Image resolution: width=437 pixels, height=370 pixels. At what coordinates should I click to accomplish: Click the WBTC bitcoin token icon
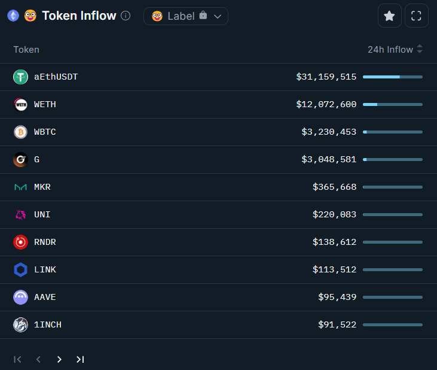pyautogui.click(x=20, y=132)
